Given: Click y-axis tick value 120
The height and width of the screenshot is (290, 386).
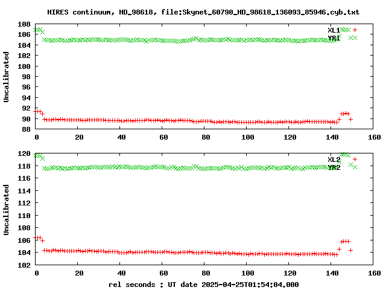Looking at the screenshot, I should click(x=24, y=153).
